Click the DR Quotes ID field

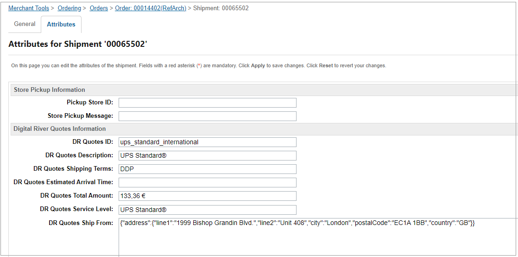click(207, 142)
